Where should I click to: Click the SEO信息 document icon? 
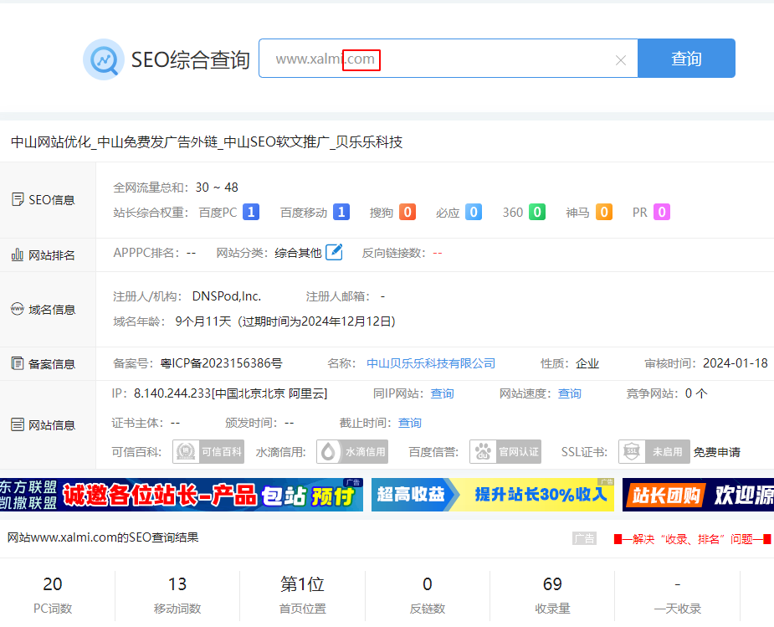point(18,199)
